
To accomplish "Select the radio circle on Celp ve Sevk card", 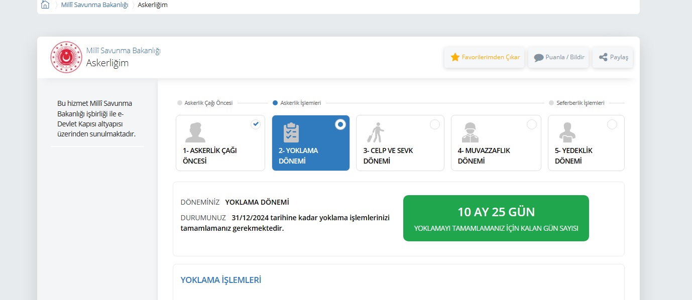I will pyautogui.click(x=434, y=124).
